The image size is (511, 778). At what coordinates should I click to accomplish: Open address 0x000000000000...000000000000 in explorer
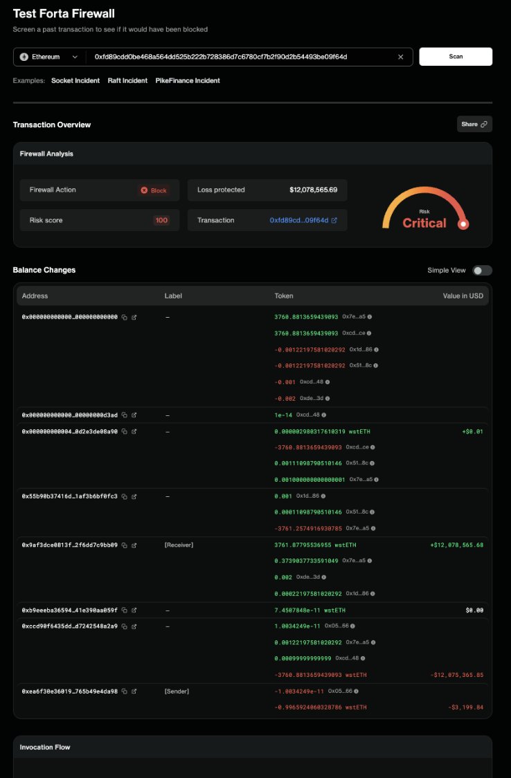click(x=134, y=317)
